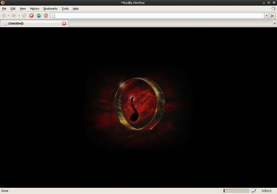This screenshot has height=194, width=277.
Task: Close the (Untitled) tab
Action: [x=64, y=24]
